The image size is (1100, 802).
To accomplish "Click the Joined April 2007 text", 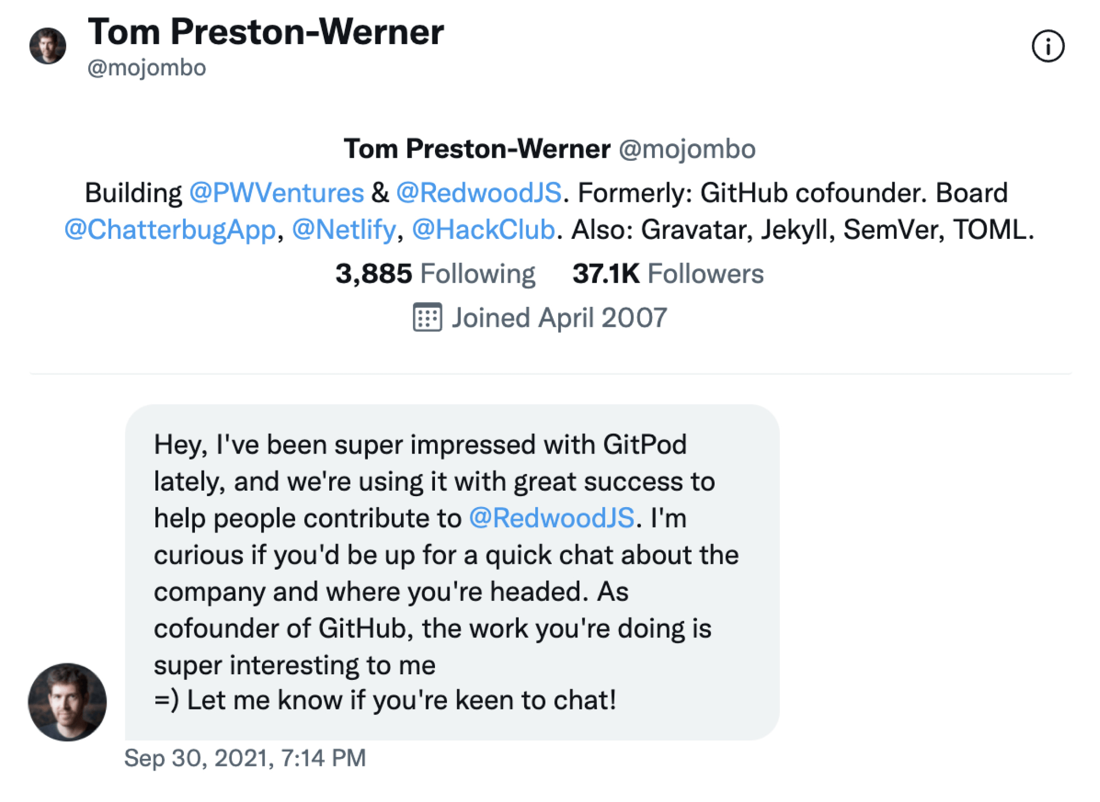I will click(559, 317).
